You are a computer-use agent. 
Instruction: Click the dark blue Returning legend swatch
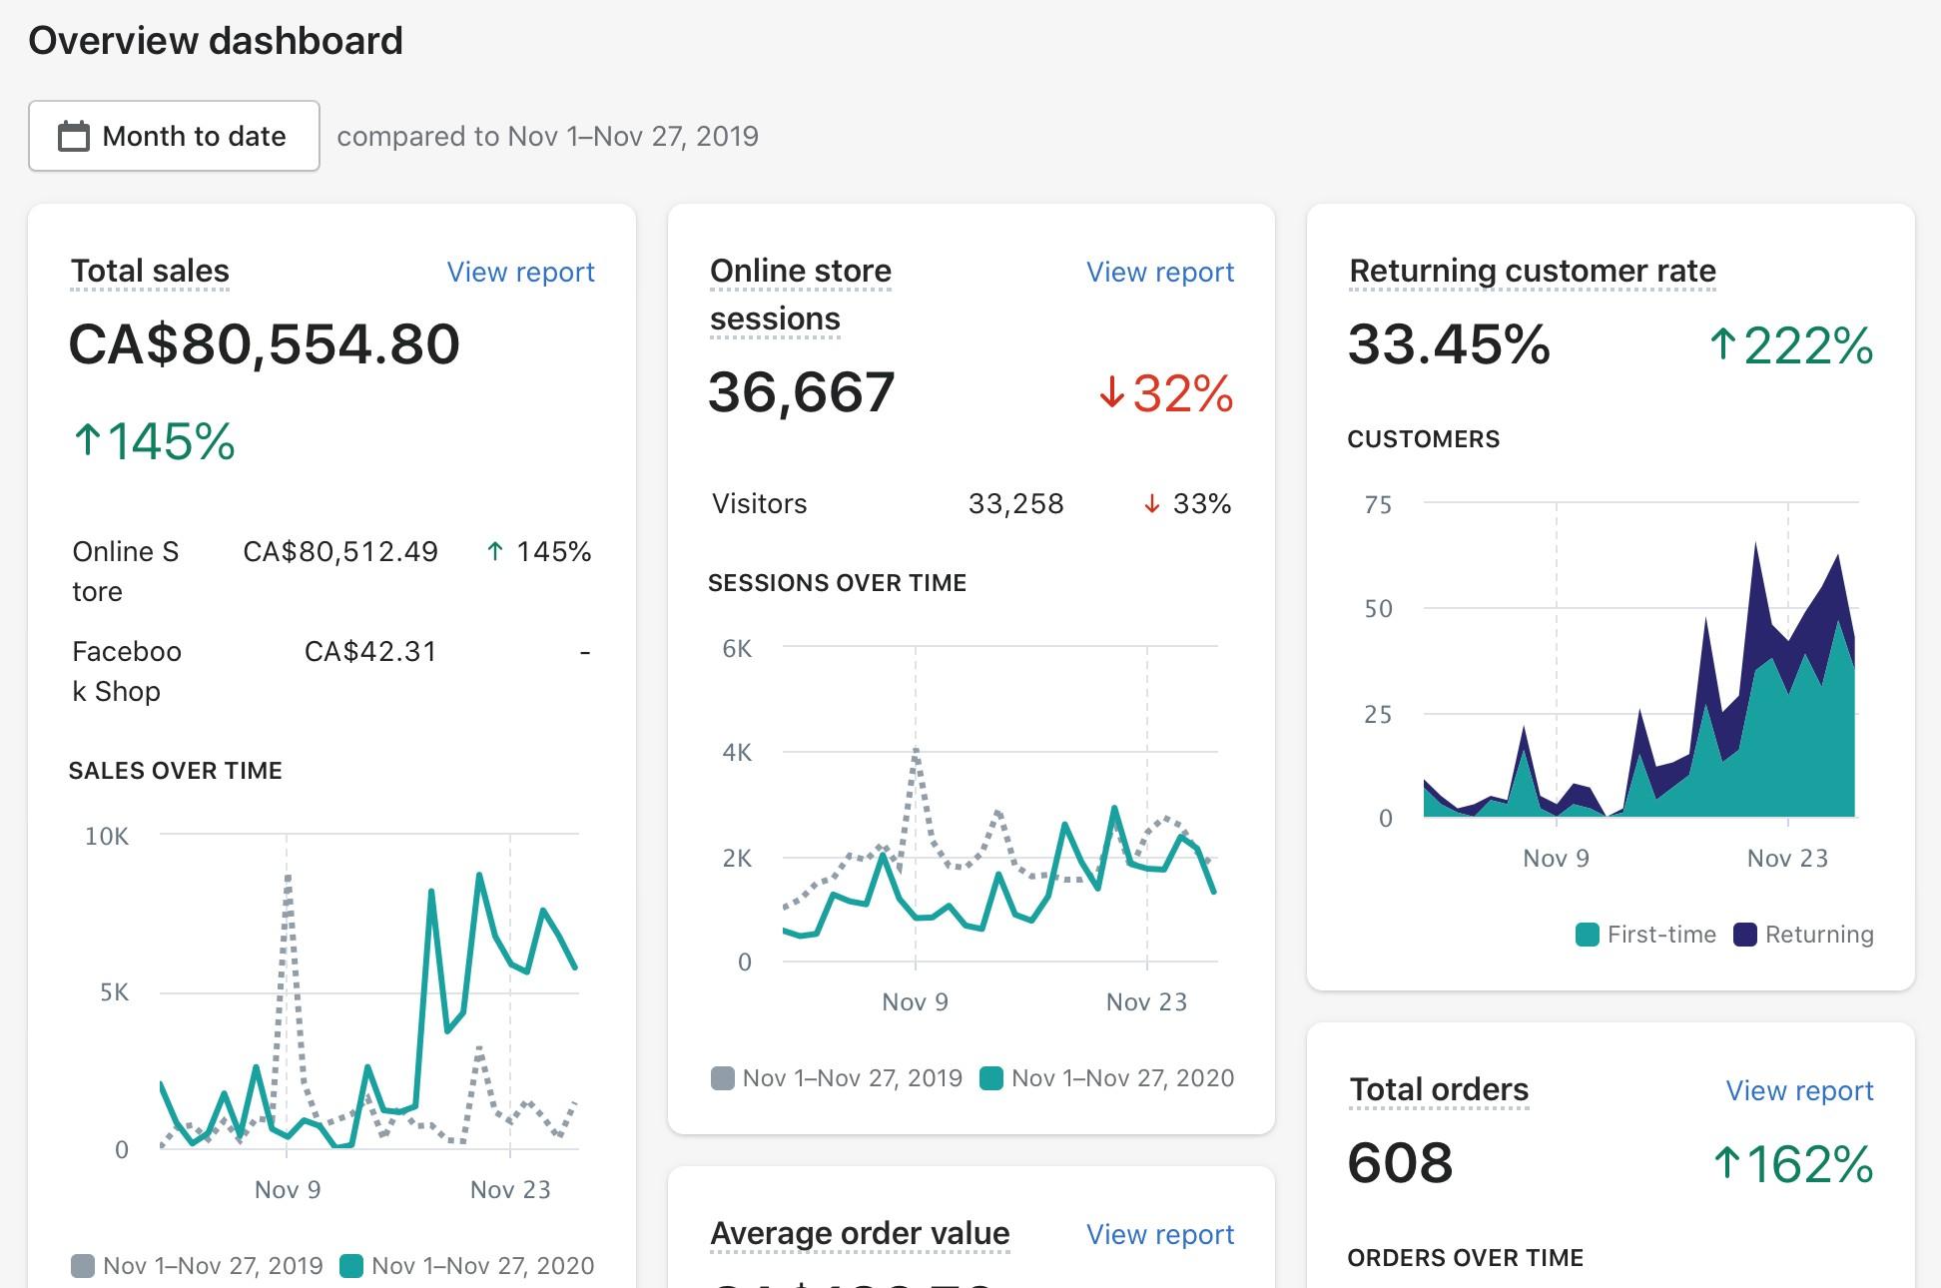pos(1744,935)
